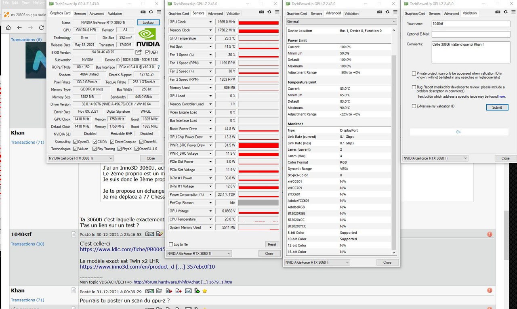
Task: Click GPU Clock sensor graph
Action: 258,22
